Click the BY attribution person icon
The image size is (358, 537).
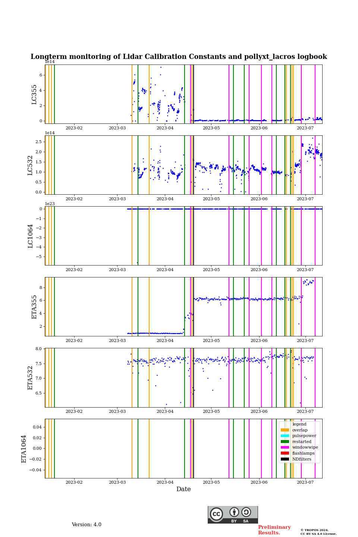[234, 512]
